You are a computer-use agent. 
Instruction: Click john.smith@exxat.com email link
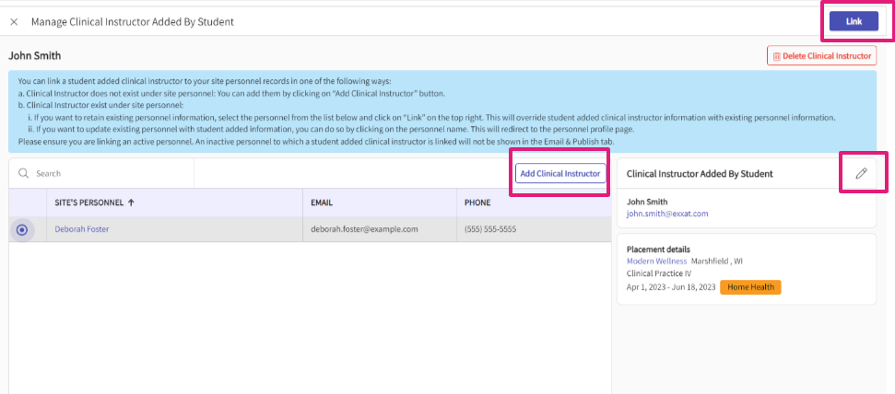pyautogui.click(x=666, y=214)
